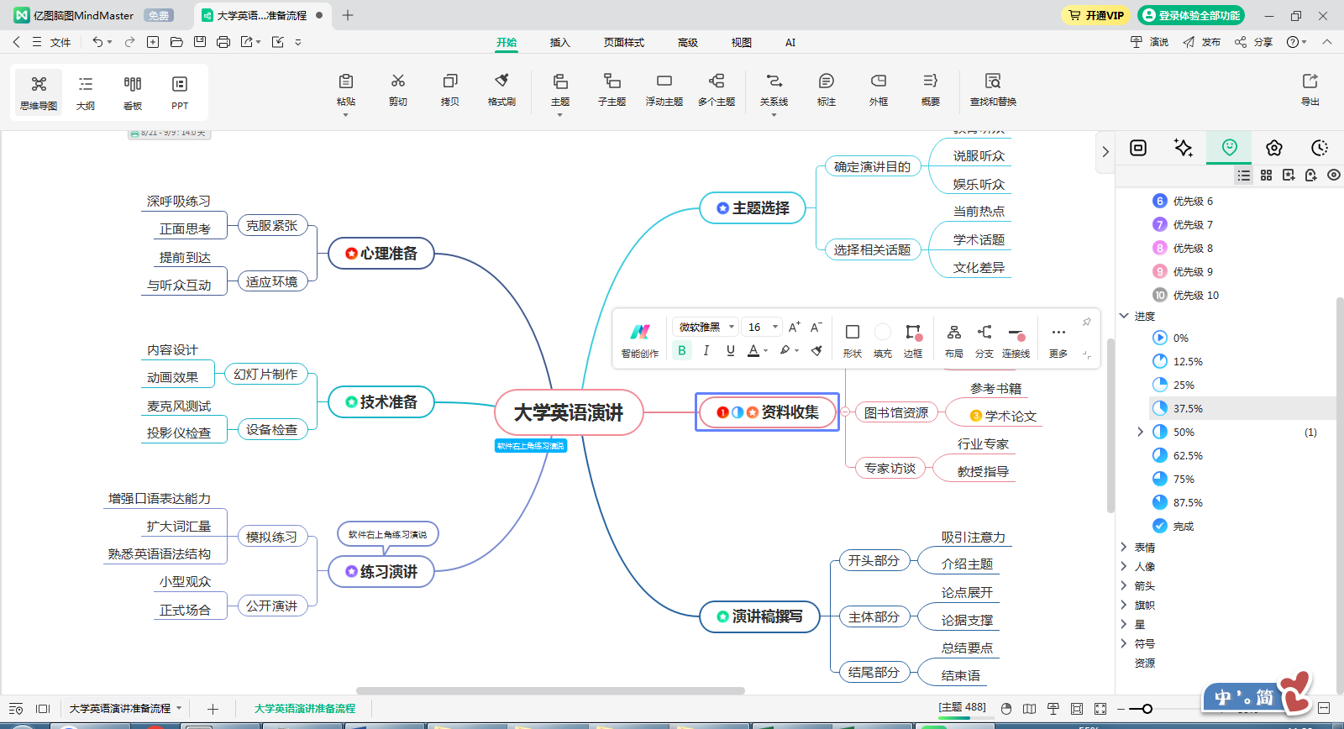Toggle Italic in floating toolbar
Screen dimensions: 1344x729
(x=706, y=350)
